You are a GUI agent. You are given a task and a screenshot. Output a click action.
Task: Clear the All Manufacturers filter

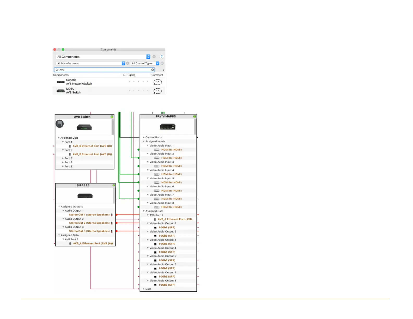point(127,63)
